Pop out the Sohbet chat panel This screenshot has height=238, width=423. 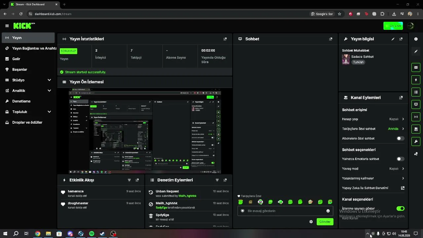click(x=330, y=39)
